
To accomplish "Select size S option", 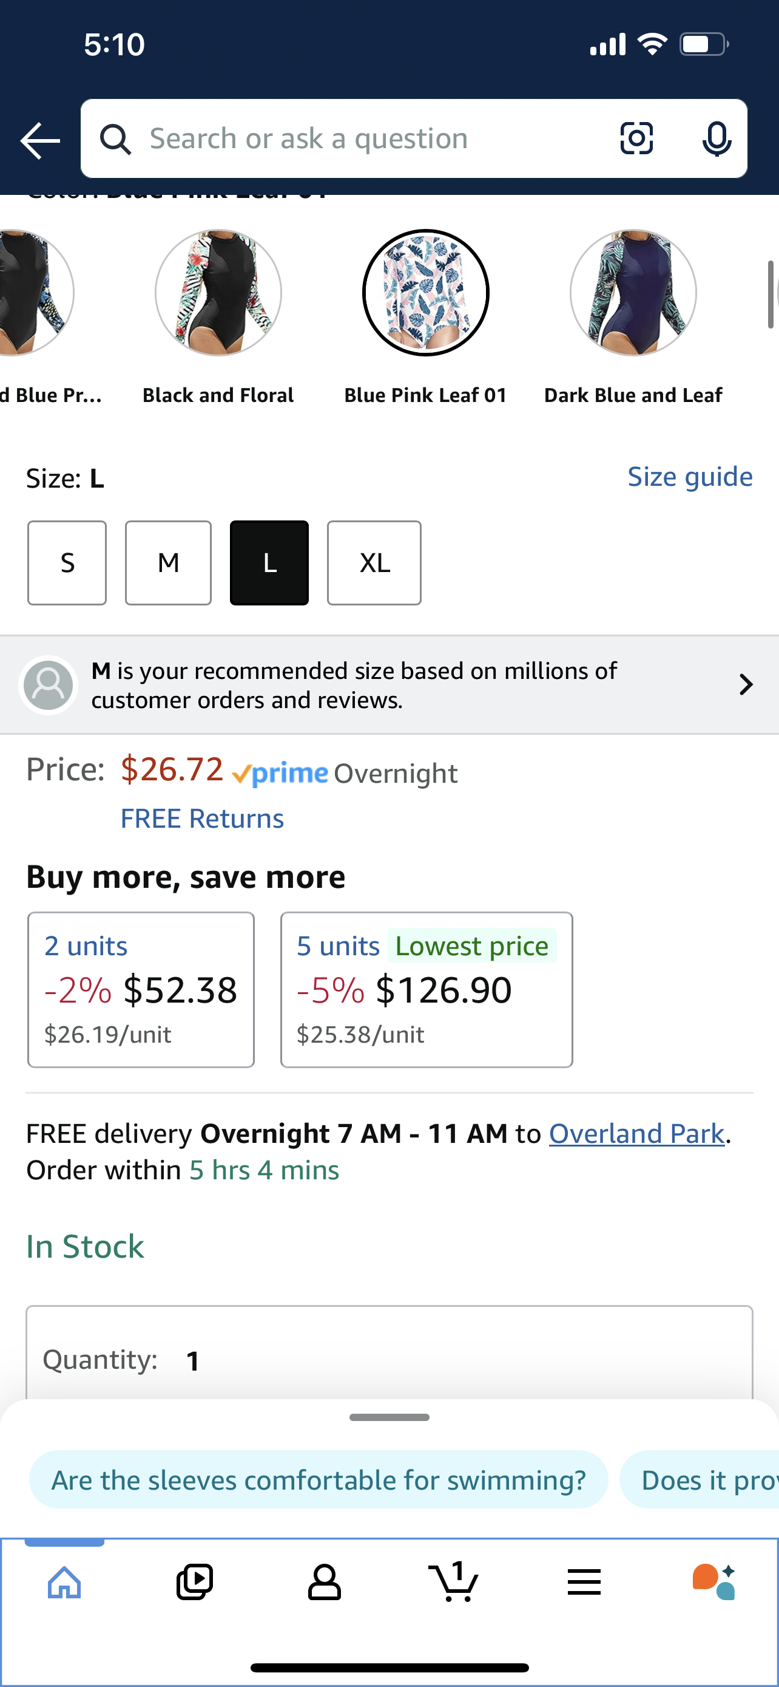I will click(x=67, y=562).
